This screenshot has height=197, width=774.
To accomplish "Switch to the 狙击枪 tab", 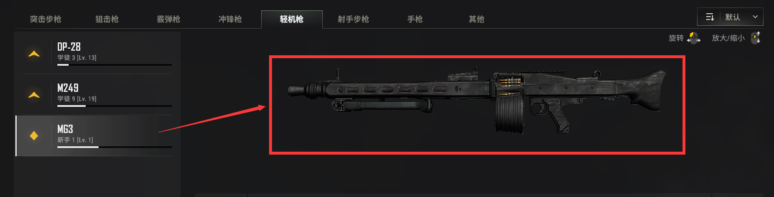I will [x=107, y=19].
